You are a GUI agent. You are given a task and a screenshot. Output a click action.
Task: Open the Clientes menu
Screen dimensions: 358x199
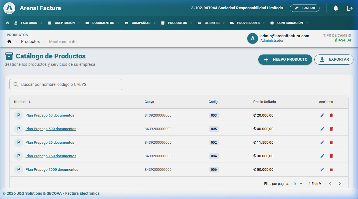tap(211, 23)
